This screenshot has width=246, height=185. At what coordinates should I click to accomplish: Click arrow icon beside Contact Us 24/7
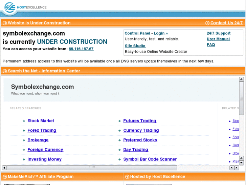(x=207, y=23)
